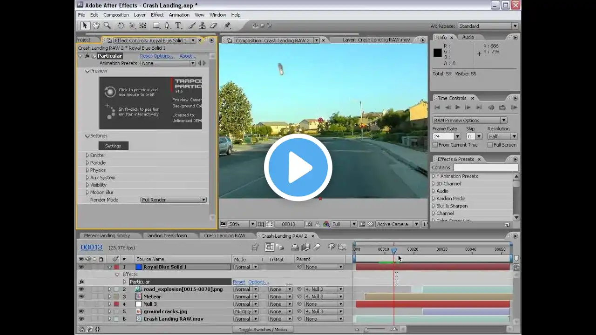596x335 pixels.
Task: Open the Workspace Standard dropdown
Action: [488, 26]
